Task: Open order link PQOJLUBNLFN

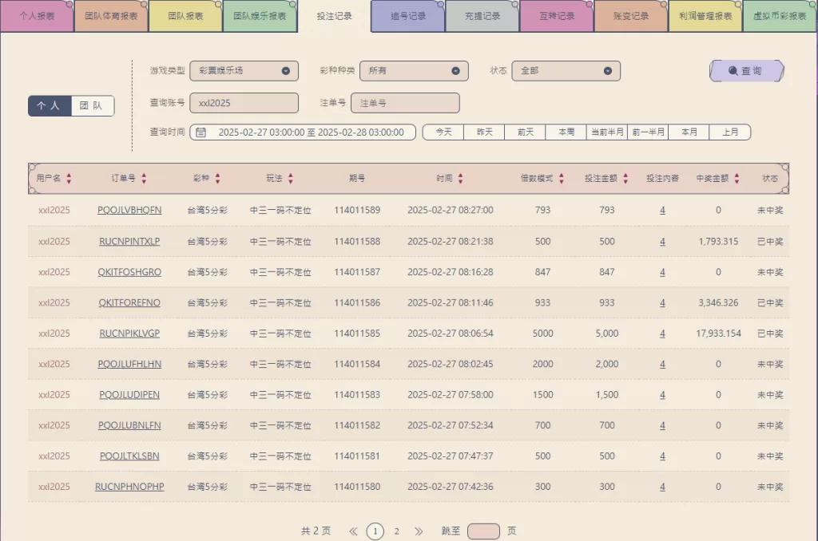Action: coord(129,426)
